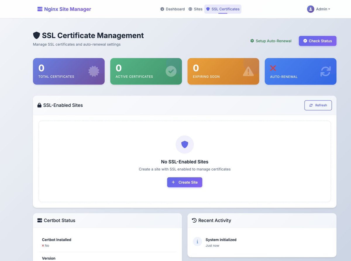Screen dimensions: 351x261
Task: Click the Dashboard gauge icon
Action: click(162, 9)
